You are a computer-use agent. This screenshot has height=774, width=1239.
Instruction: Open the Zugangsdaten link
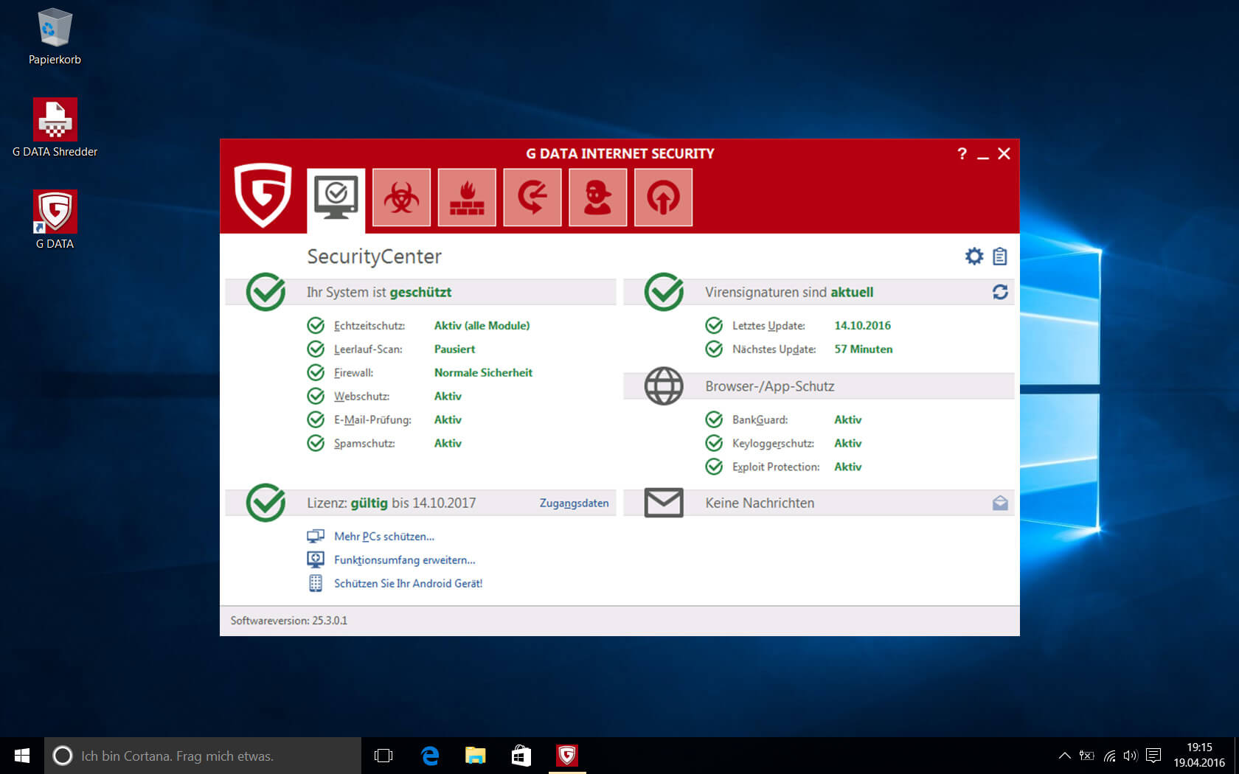(x=574, y=503)
